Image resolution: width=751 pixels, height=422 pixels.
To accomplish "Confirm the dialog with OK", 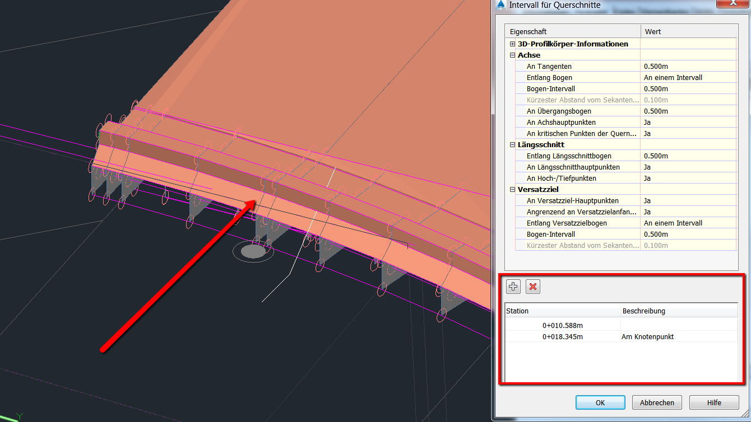I will coord(600,402).
